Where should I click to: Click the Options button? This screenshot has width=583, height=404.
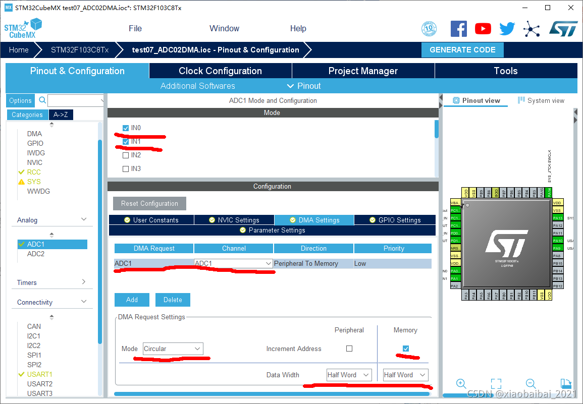tap(21, 100)
